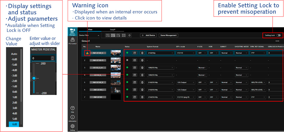Click the Add Device button
Screen dimensions: 284x132
148,35
